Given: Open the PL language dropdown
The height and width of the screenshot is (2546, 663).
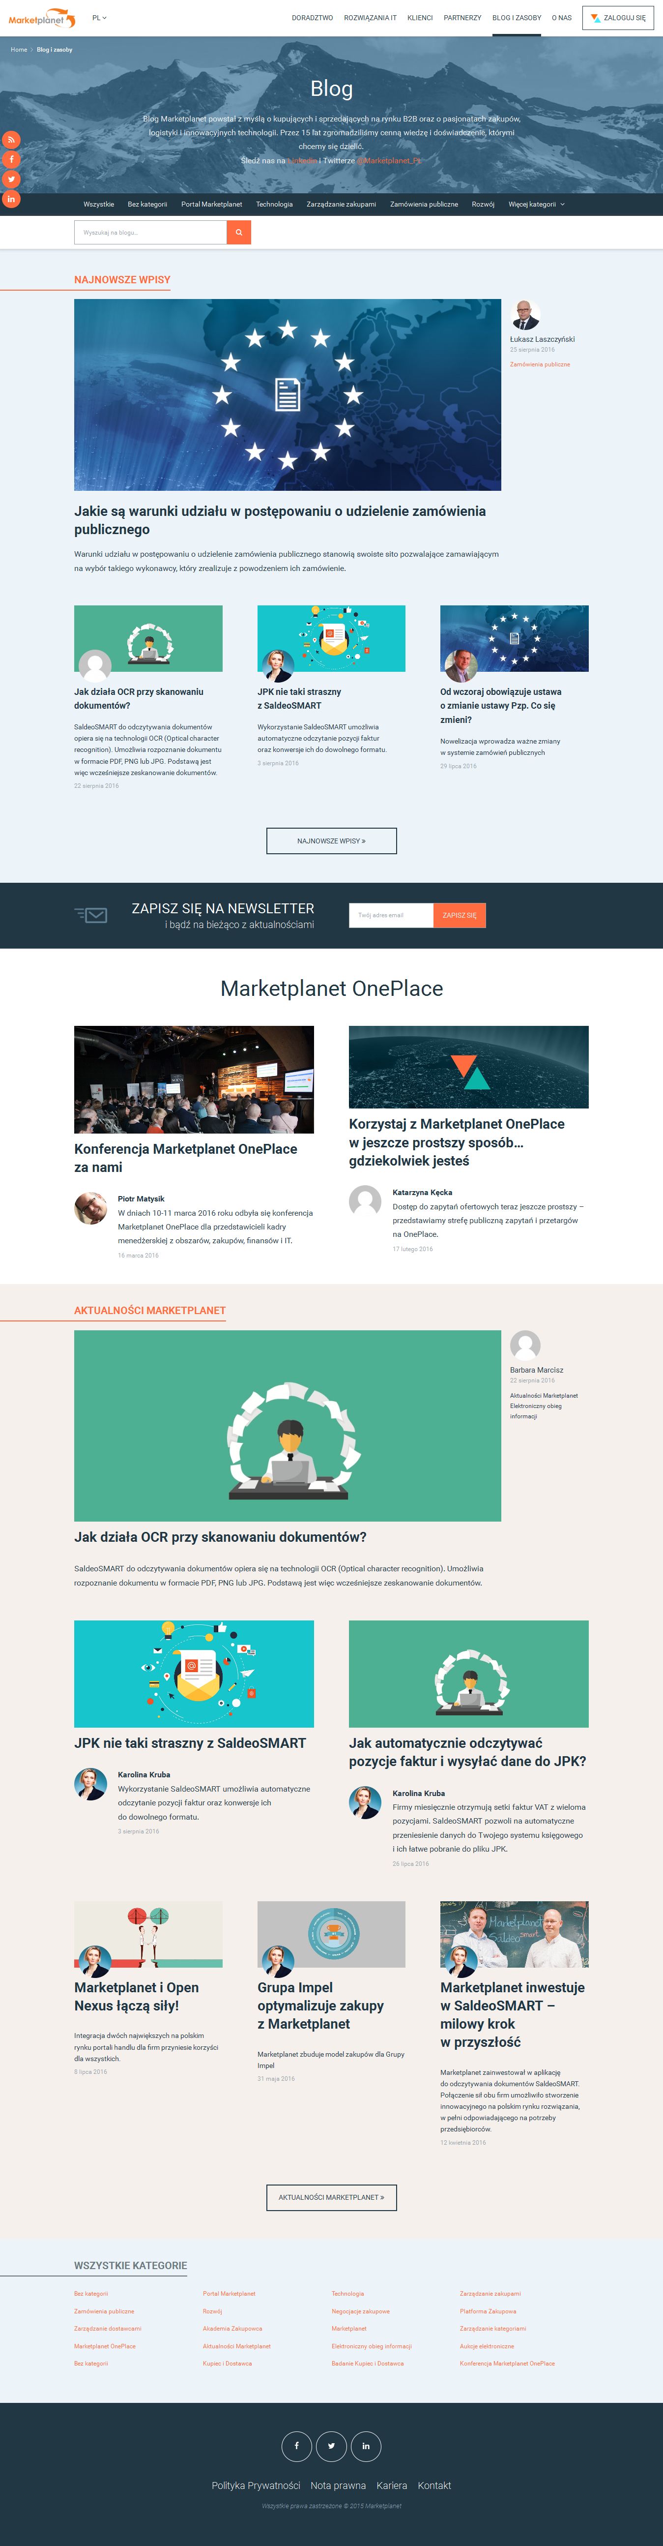Looking at the screenshot, I should (x=99, y=18).
